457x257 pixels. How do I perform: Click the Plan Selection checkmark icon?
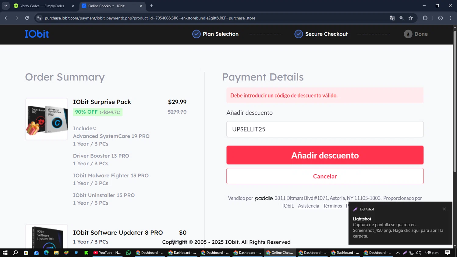tap(196, 34)
